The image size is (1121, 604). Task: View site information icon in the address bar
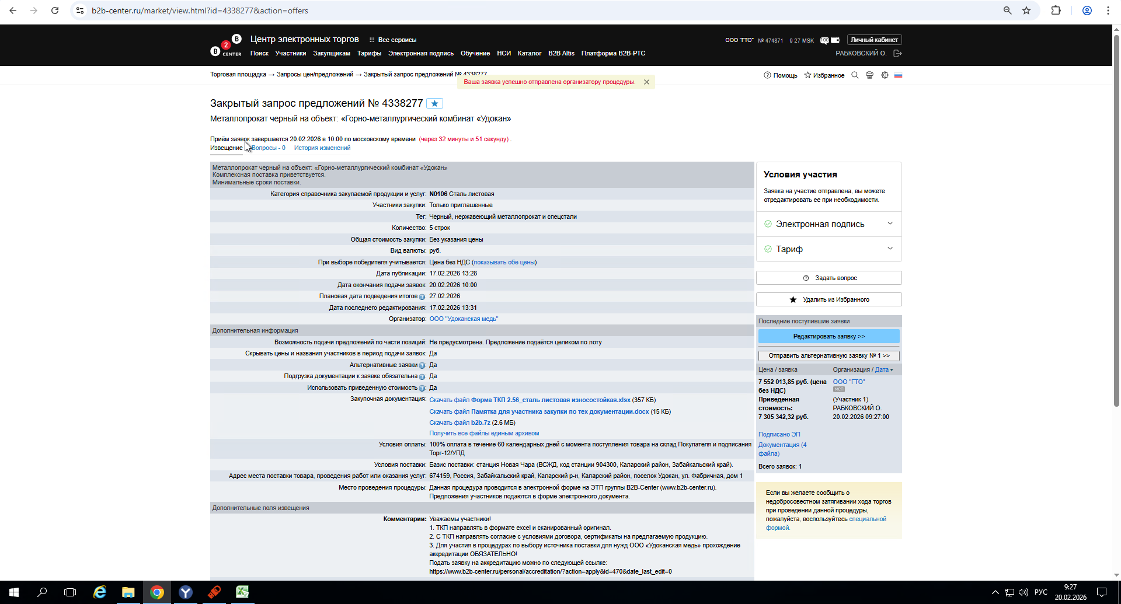tap(80, 11)
